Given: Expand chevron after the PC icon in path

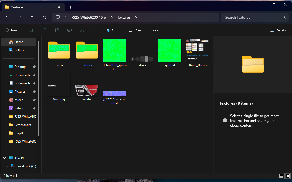Looking at the screenshot, I should coord(66,17).
